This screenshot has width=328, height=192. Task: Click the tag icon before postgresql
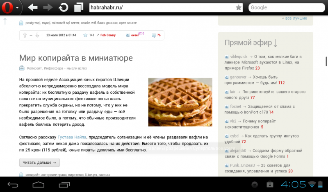click(x=21, y=23)
